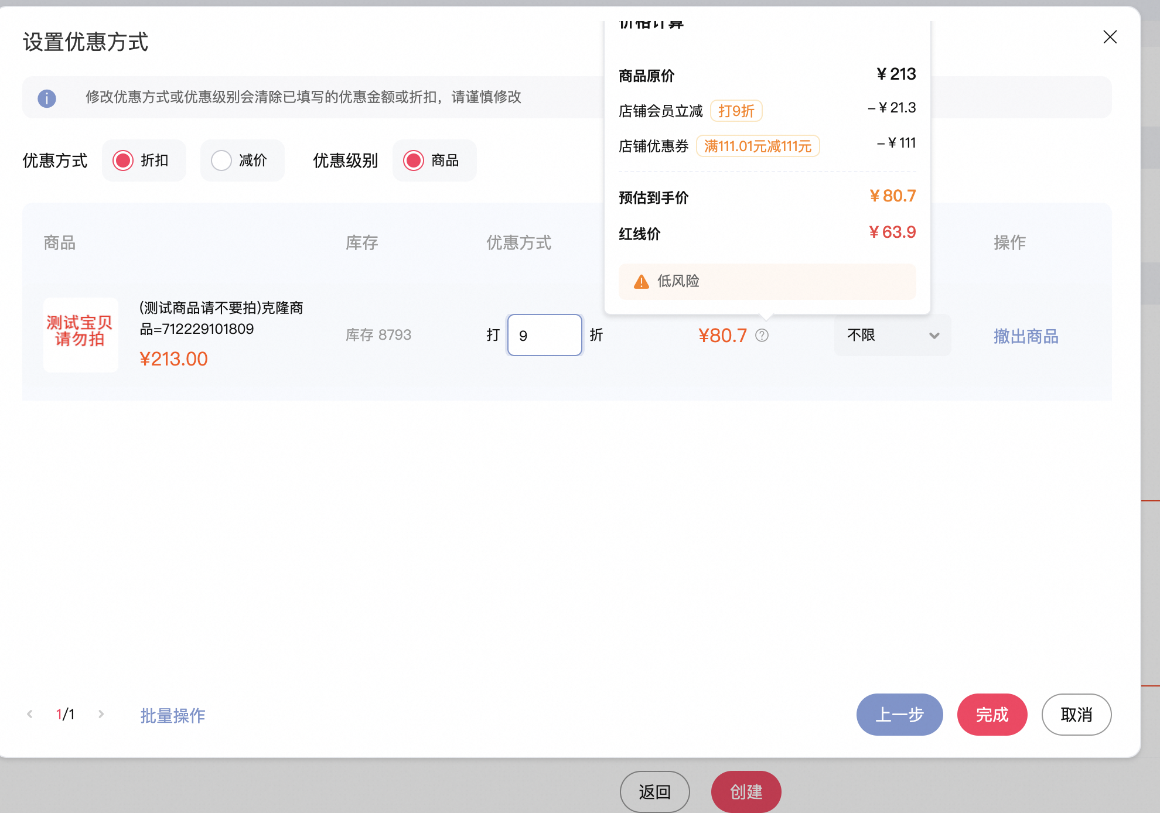Click the 红线价 ¥63.9 value
1160x813 pixels.
892,233
